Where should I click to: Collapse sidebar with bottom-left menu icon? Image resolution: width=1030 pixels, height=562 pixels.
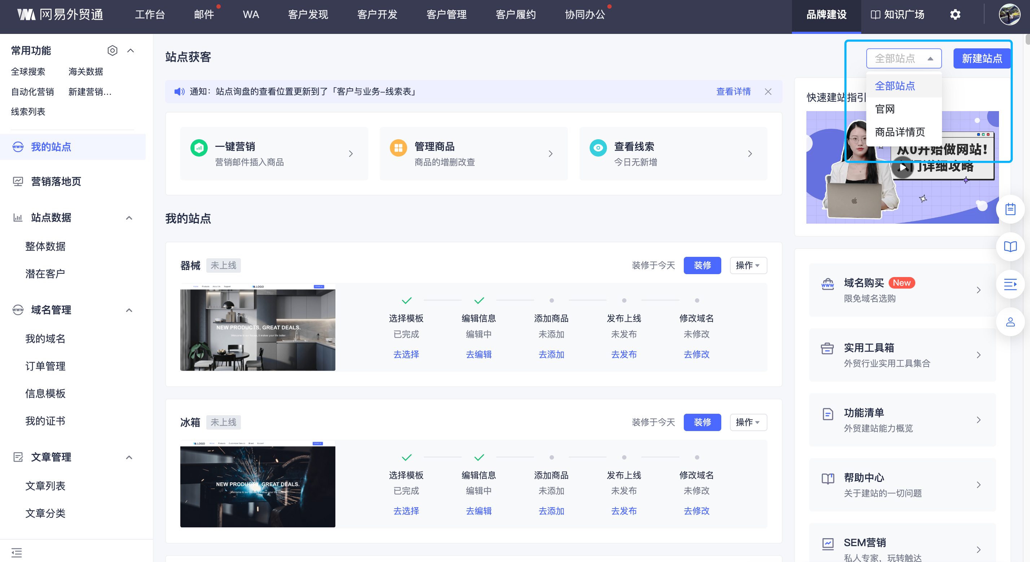(x=17, y=552)
